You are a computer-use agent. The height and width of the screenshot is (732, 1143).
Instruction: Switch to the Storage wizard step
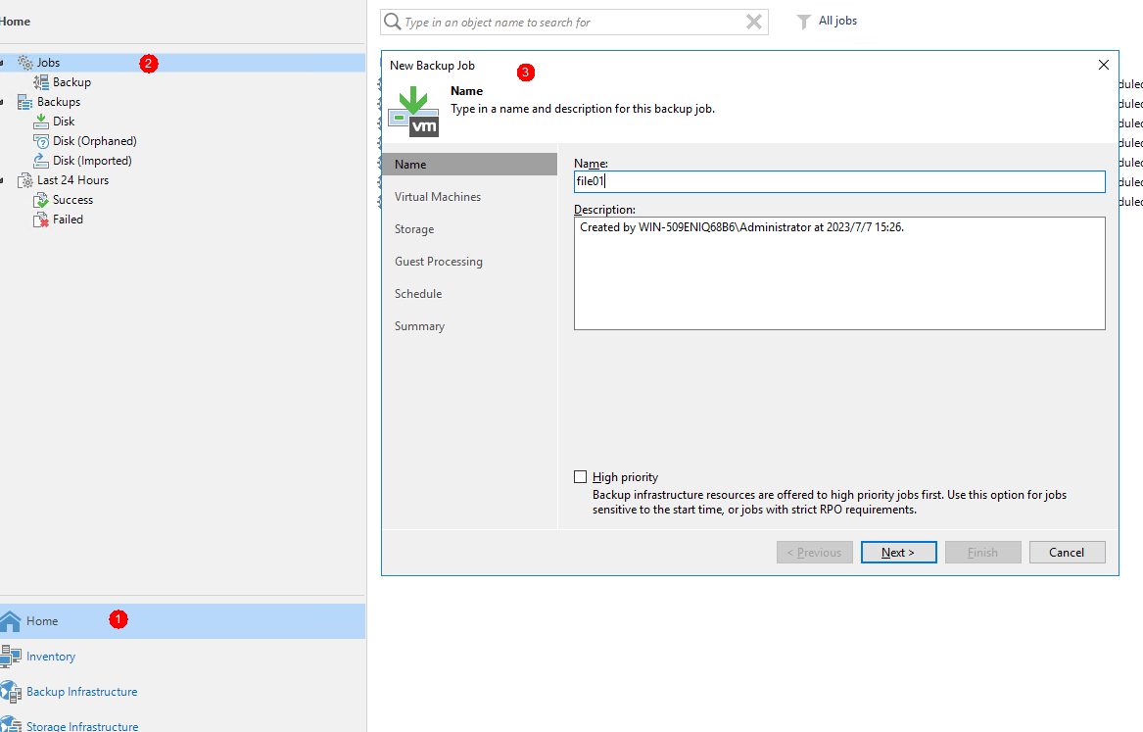pyautogui.click(x=414, y=229)
